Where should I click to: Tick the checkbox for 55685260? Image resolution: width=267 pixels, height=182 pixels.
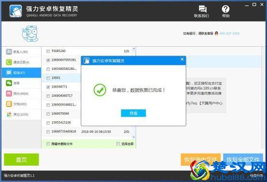point(48,51)
